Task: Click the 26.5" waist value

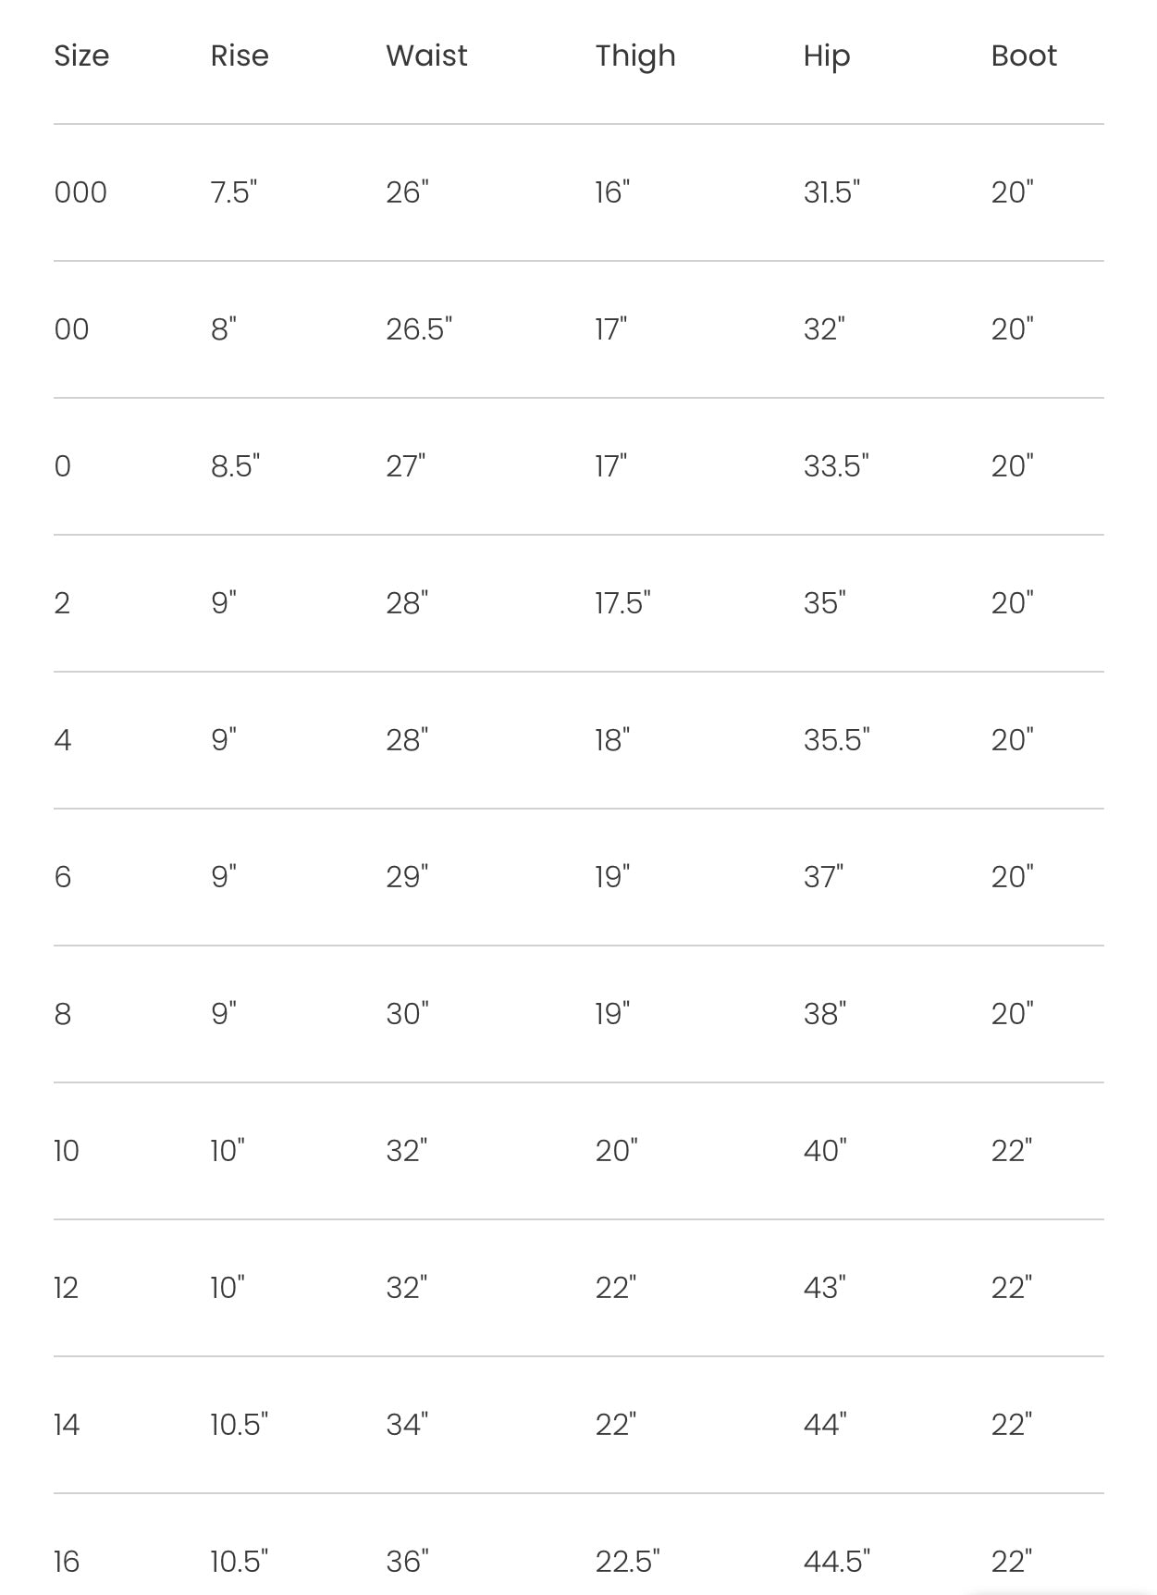Action: (419, 328)
